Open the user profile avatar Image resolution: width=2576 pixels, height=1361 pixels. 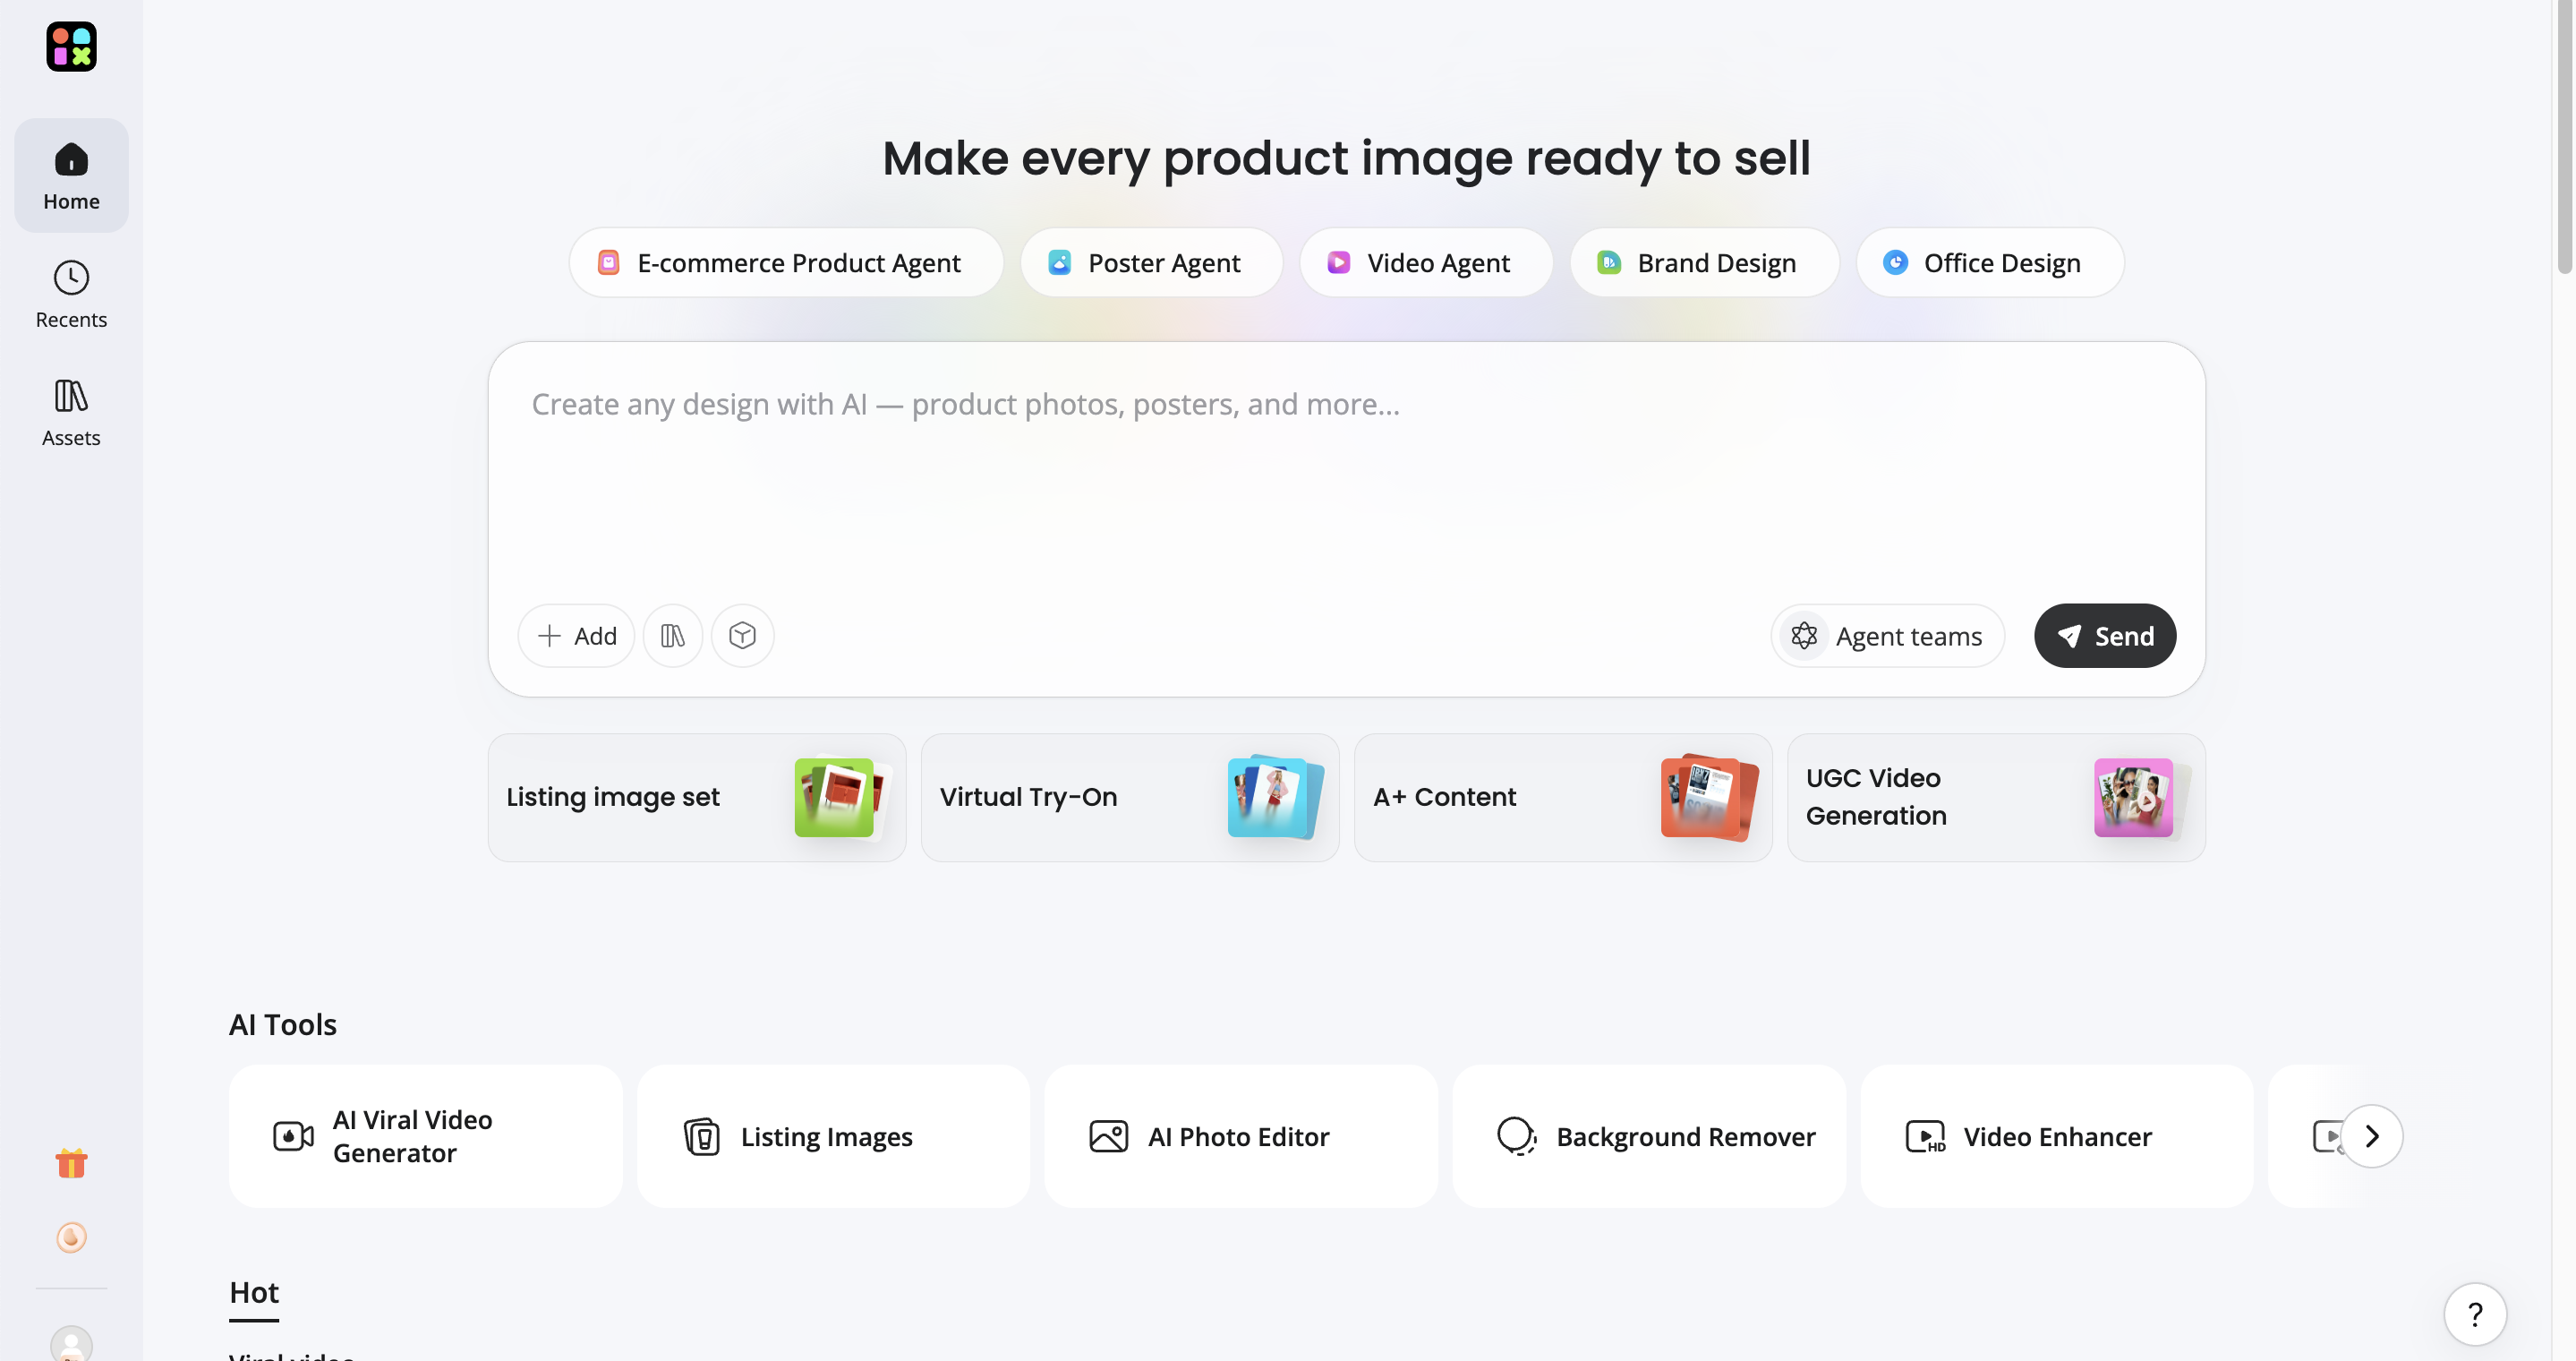click(71, 1343)
